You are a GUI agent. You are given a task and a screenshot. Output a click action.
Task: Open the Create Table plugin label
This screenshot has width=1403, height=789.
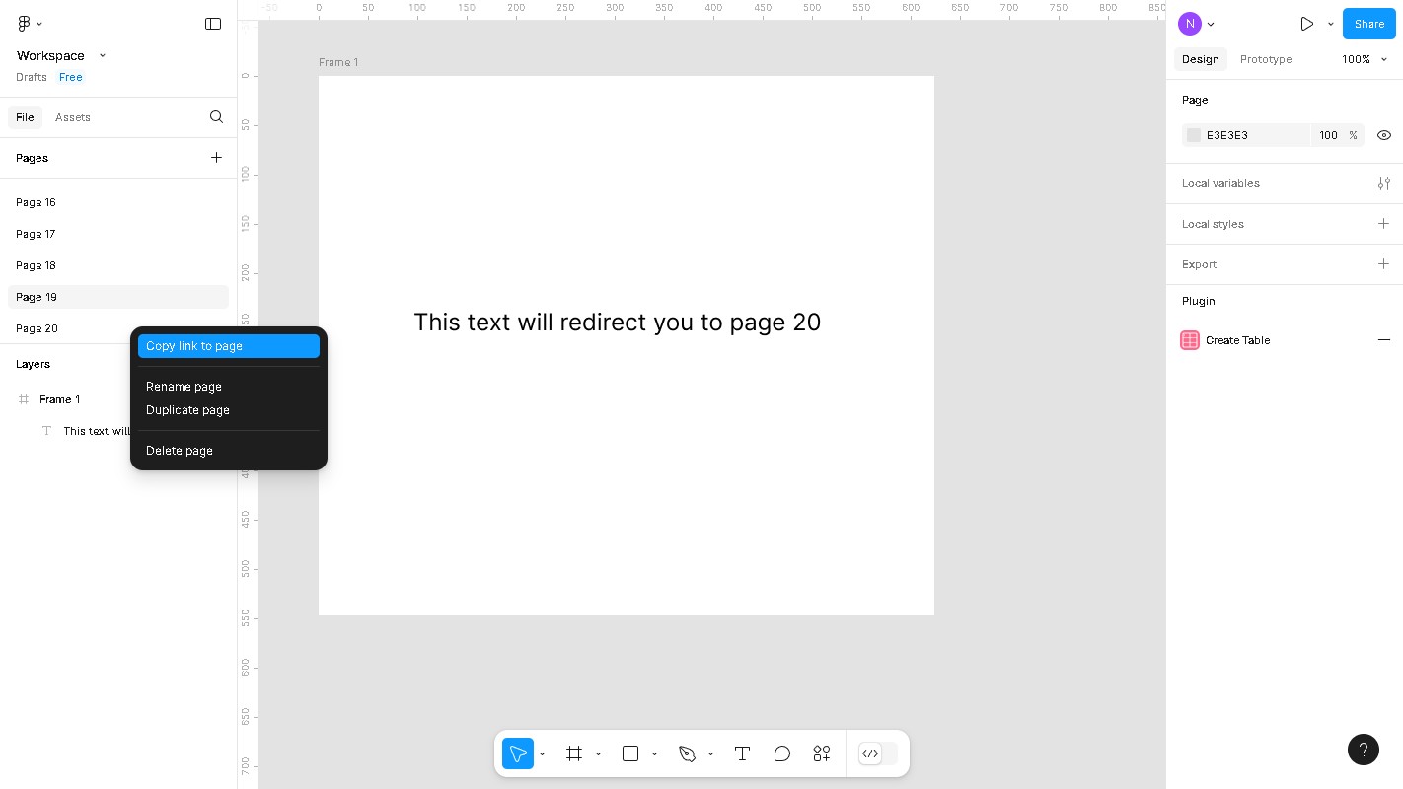[1237, 340]
